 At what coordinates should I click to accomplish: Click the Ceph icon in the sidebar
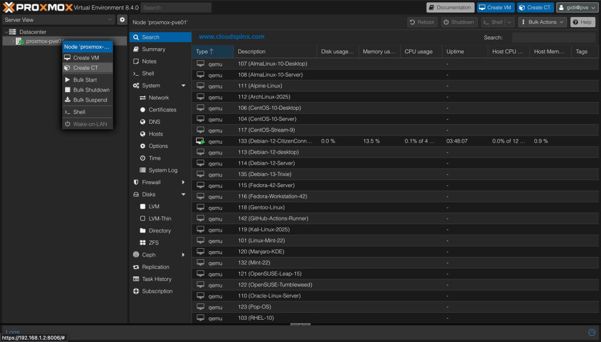136,255
